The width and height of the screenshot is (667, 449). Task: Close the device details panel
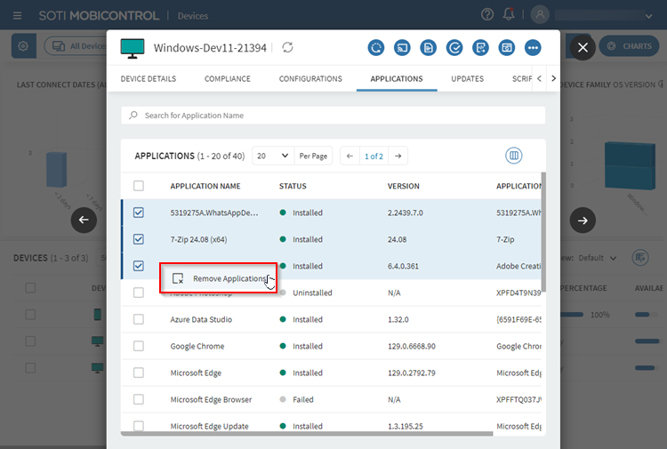pyautogui.click(x=583, y=47)
